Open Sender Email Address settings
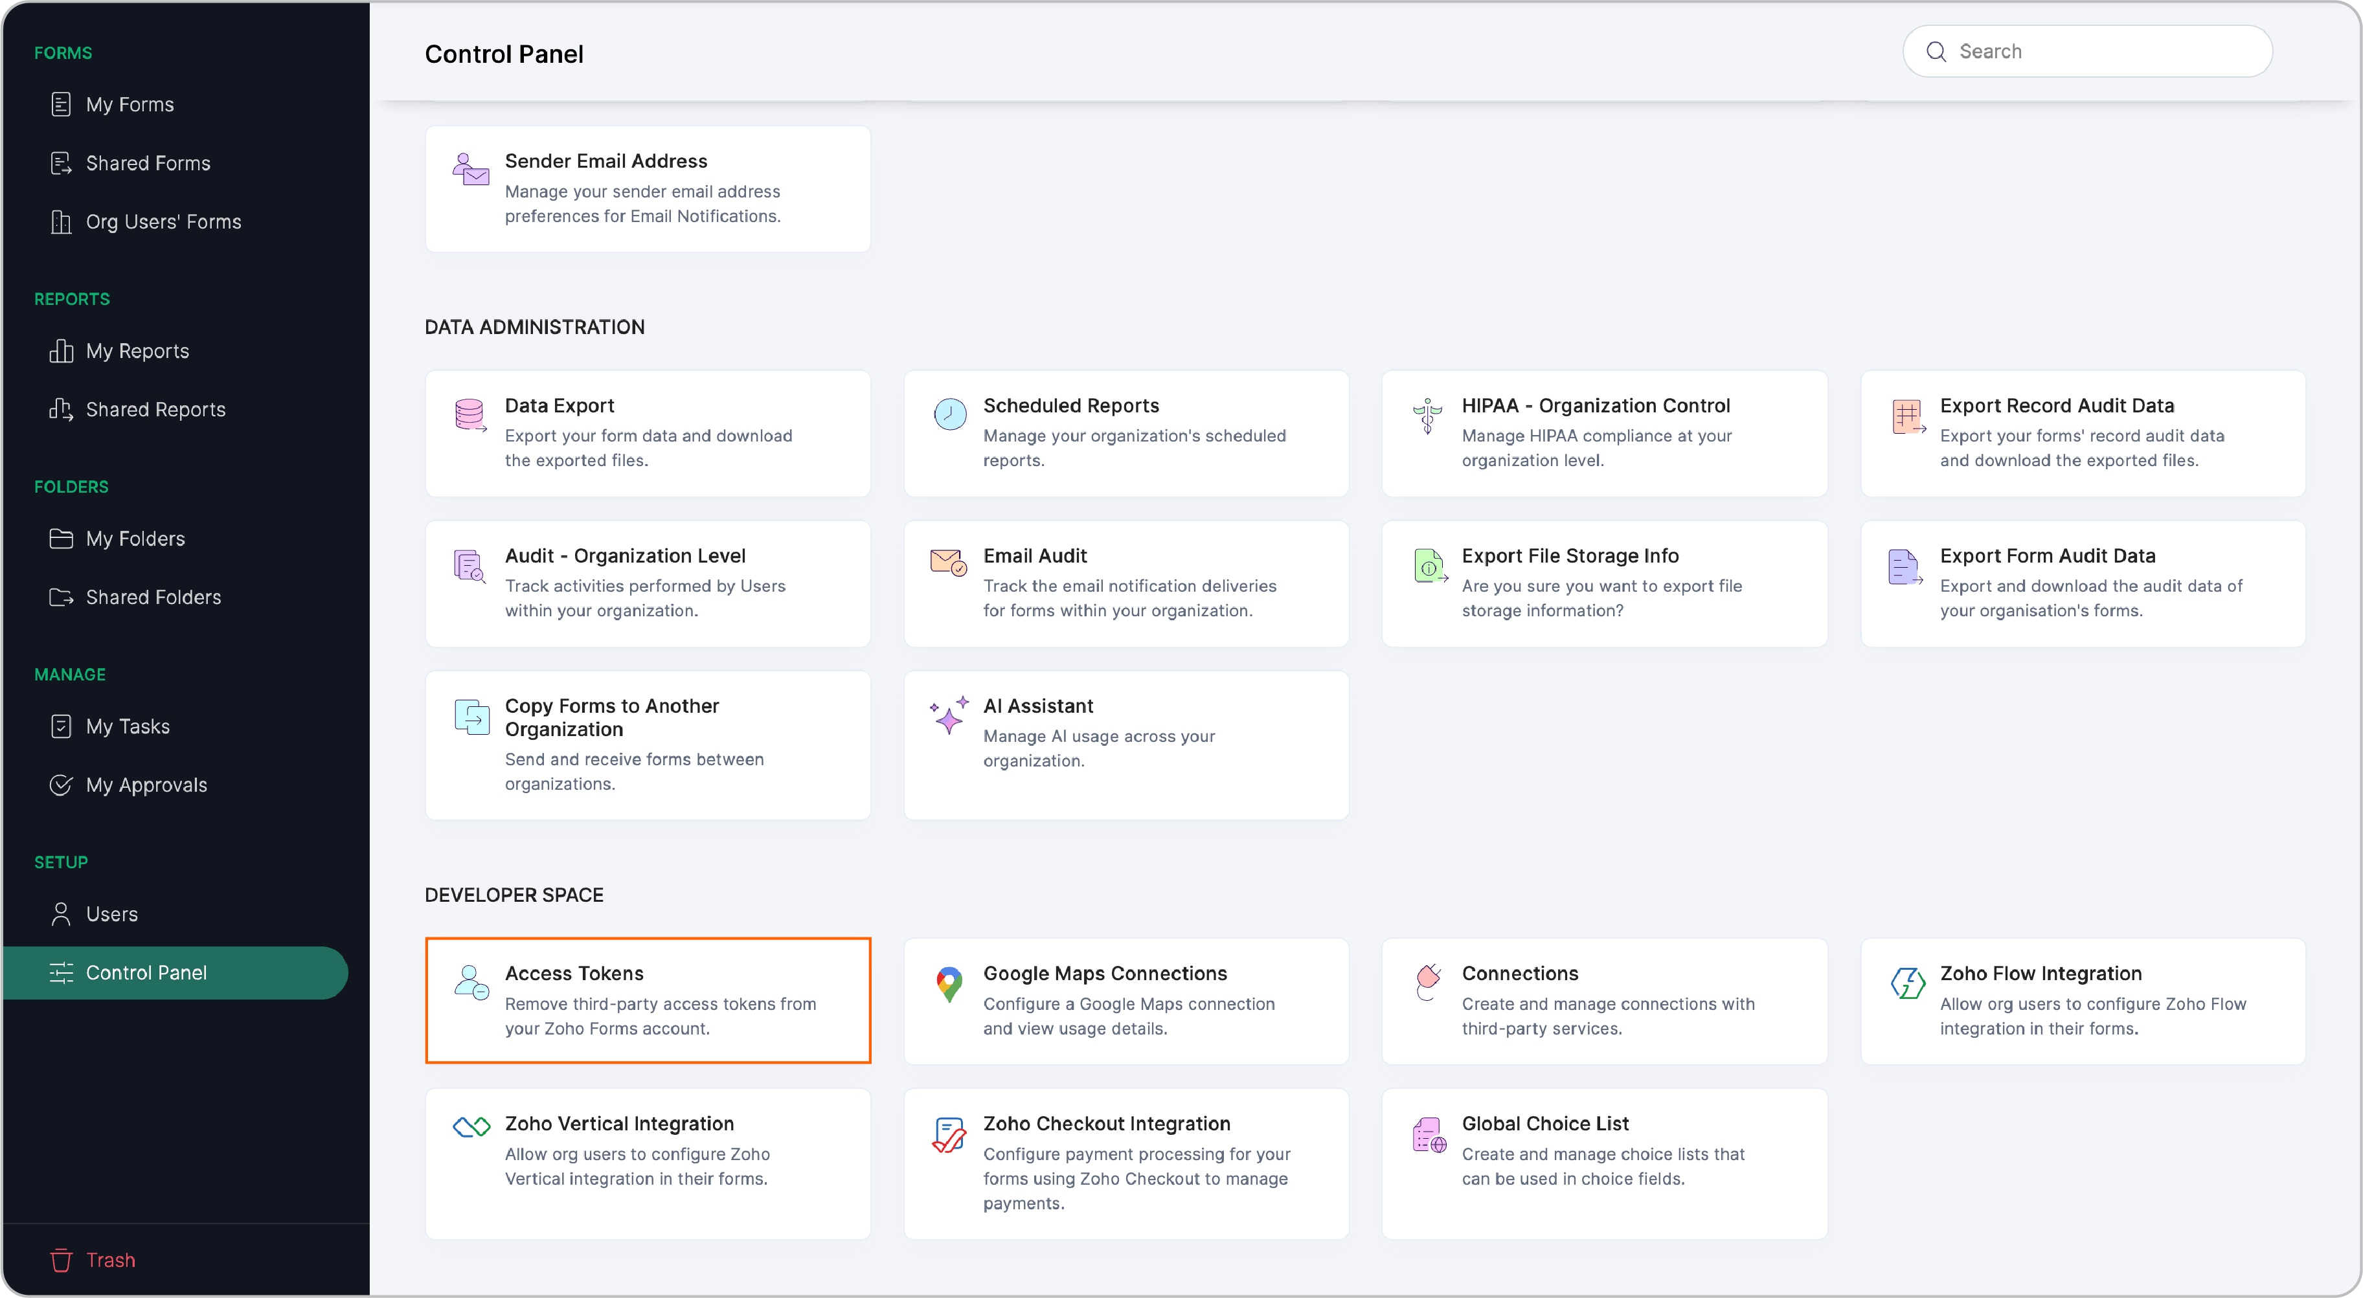Viewport: 2363px width, 1298px height. [x=648, y=188]
